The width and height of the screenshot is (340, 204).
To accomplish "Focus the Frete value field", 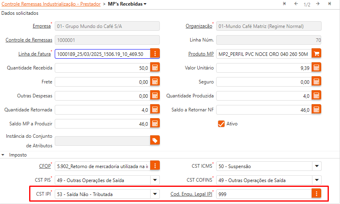I will [x=103, y=82].
